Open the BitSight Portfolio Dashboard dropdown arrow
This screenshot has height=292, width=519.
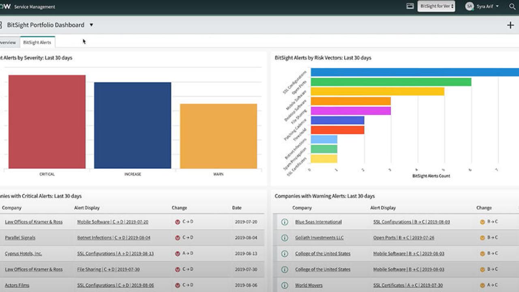pyautogui.click(x=91, y=25)
